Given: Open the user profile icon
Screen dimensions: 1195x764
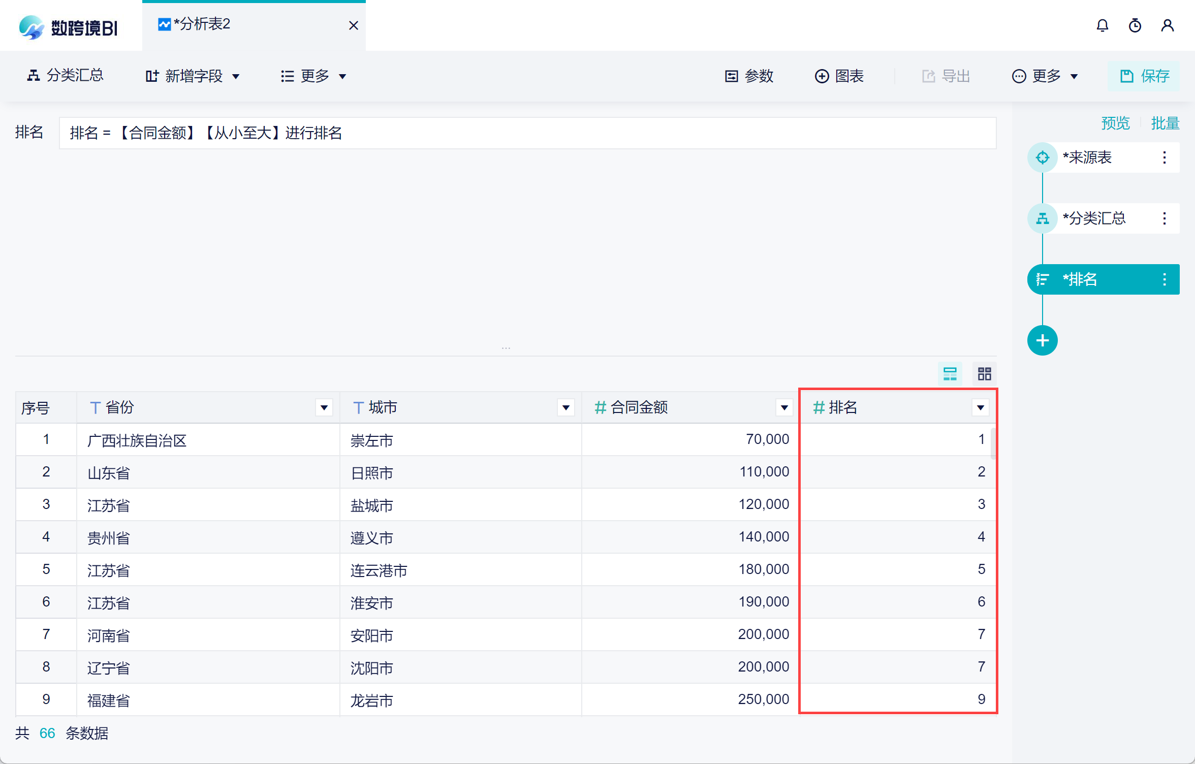Looking at the screenshot, I should pyautogui.click(x=1167, y=25).
